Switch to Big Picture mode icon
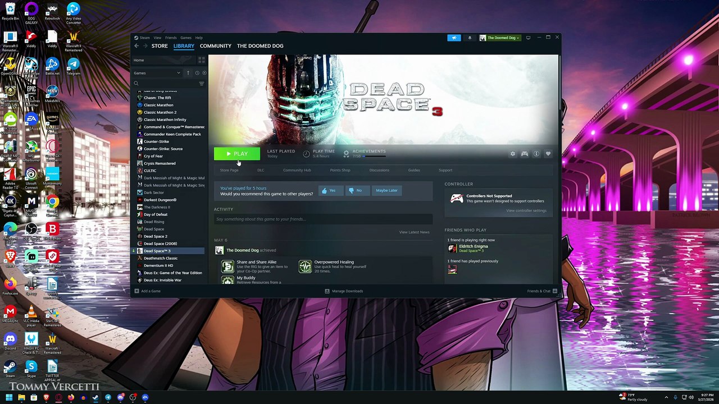This screenshot has width=719, height=404. tap(528, 38)
